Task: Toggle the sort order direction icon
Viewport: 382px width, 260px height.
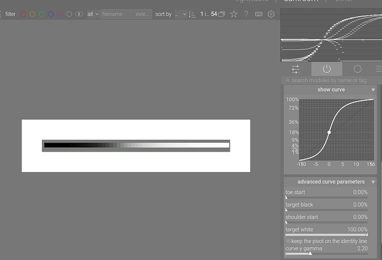Action: click(x=192, y=14)
